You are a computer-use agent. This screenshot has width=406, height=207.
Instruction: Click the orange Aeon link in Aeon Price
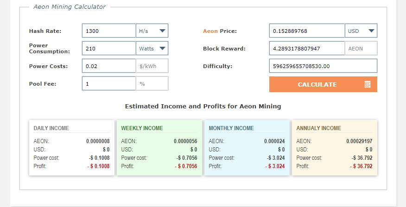point(210,31)
